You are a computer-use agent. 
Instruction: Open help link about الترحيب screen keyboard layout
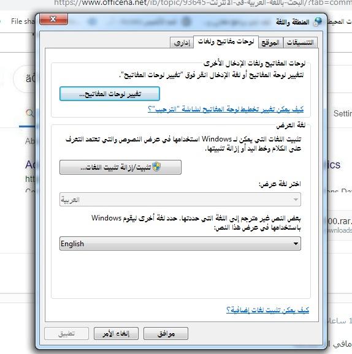point(226,109)
